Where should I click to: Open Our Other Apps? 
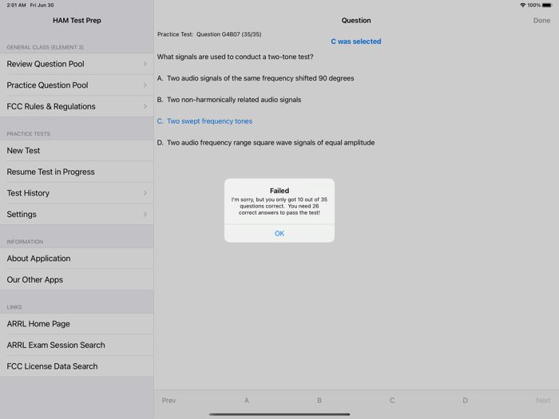click(77, 279)
